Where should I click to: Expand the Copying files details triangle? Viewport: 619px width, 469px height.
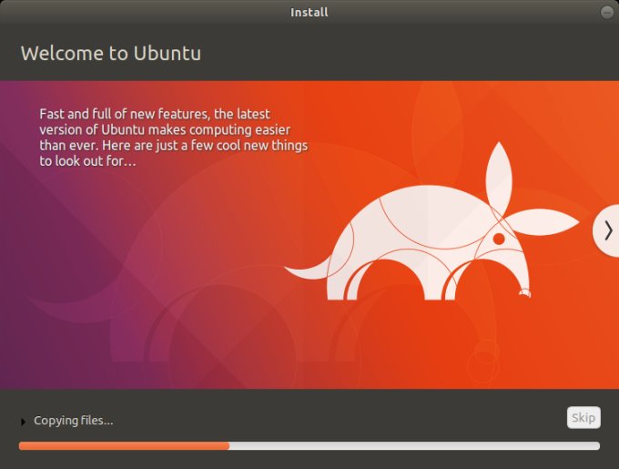23,422
